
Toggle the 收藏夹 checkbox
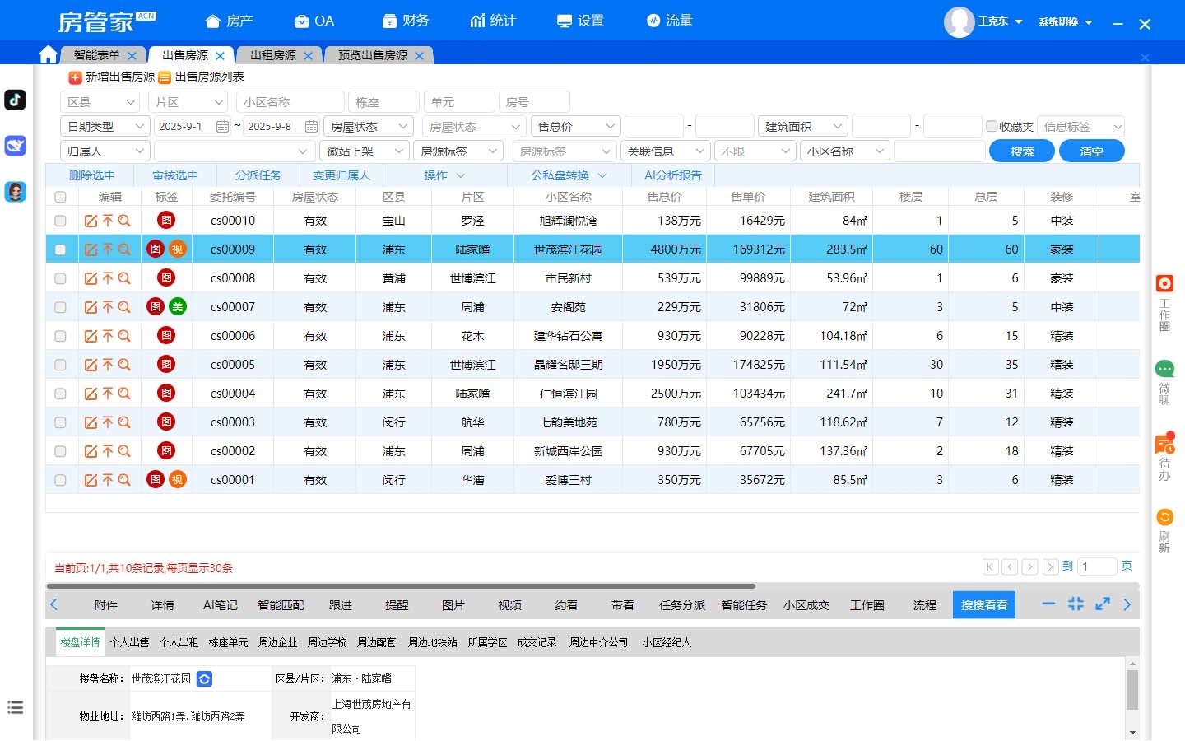(992, 126)
